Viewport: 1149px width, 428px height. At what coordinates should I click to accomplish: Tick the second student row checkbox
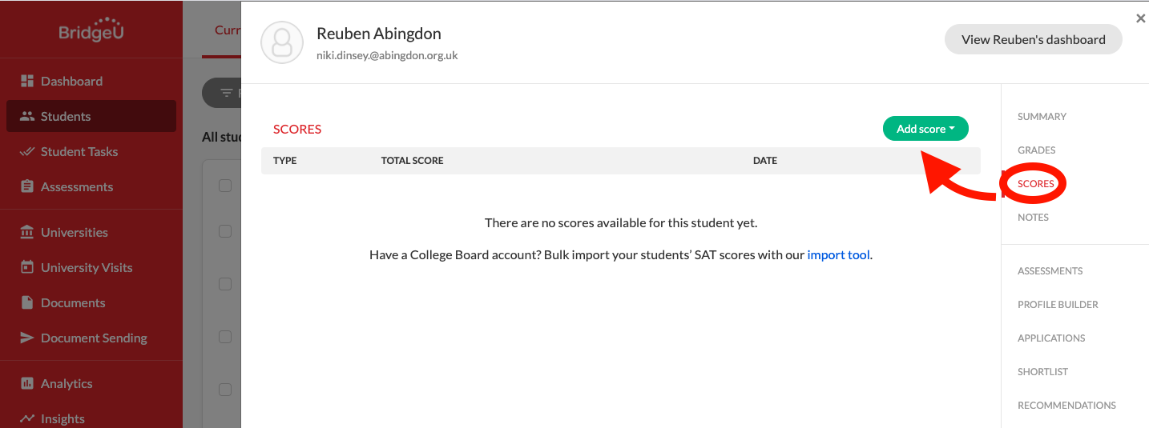click(225, 231)
